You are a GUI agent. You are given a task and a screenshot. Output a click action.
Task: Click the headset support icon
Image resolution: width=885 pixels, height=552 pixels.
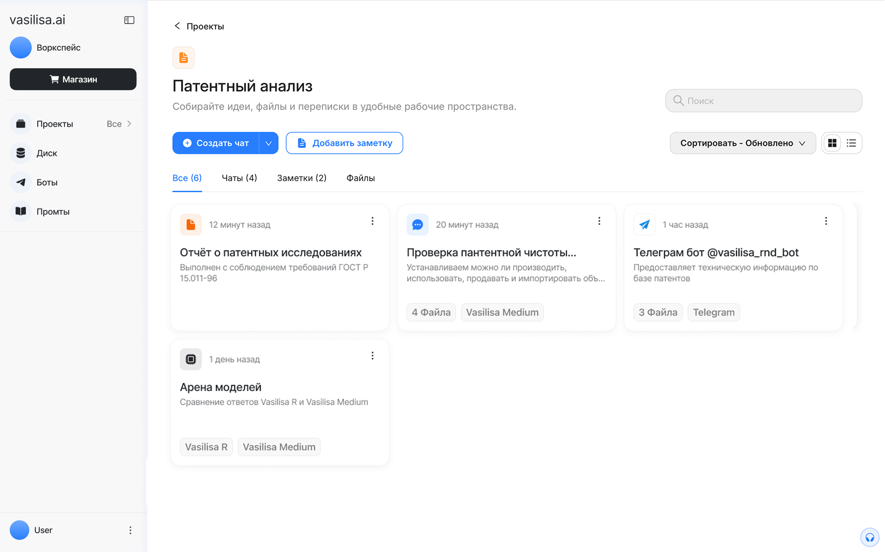point(869,537)
